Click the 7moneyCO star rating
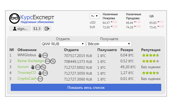172x107 pixels. point(150,73)
